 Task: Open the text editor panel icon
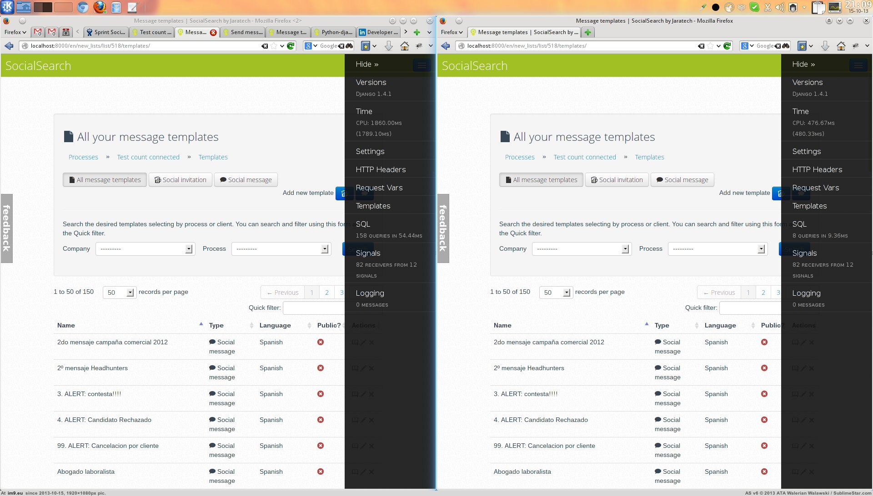(x=132, y=7)
